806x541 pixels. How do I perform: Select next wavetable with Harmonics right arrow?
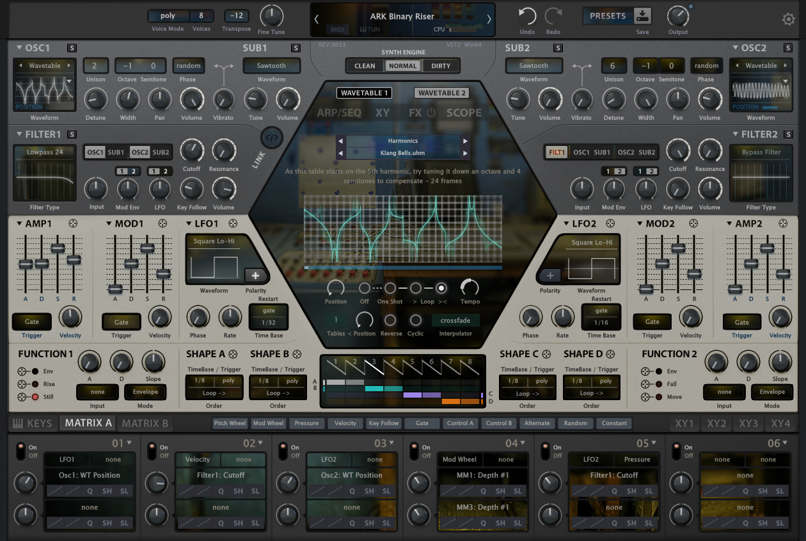(465, 141)
